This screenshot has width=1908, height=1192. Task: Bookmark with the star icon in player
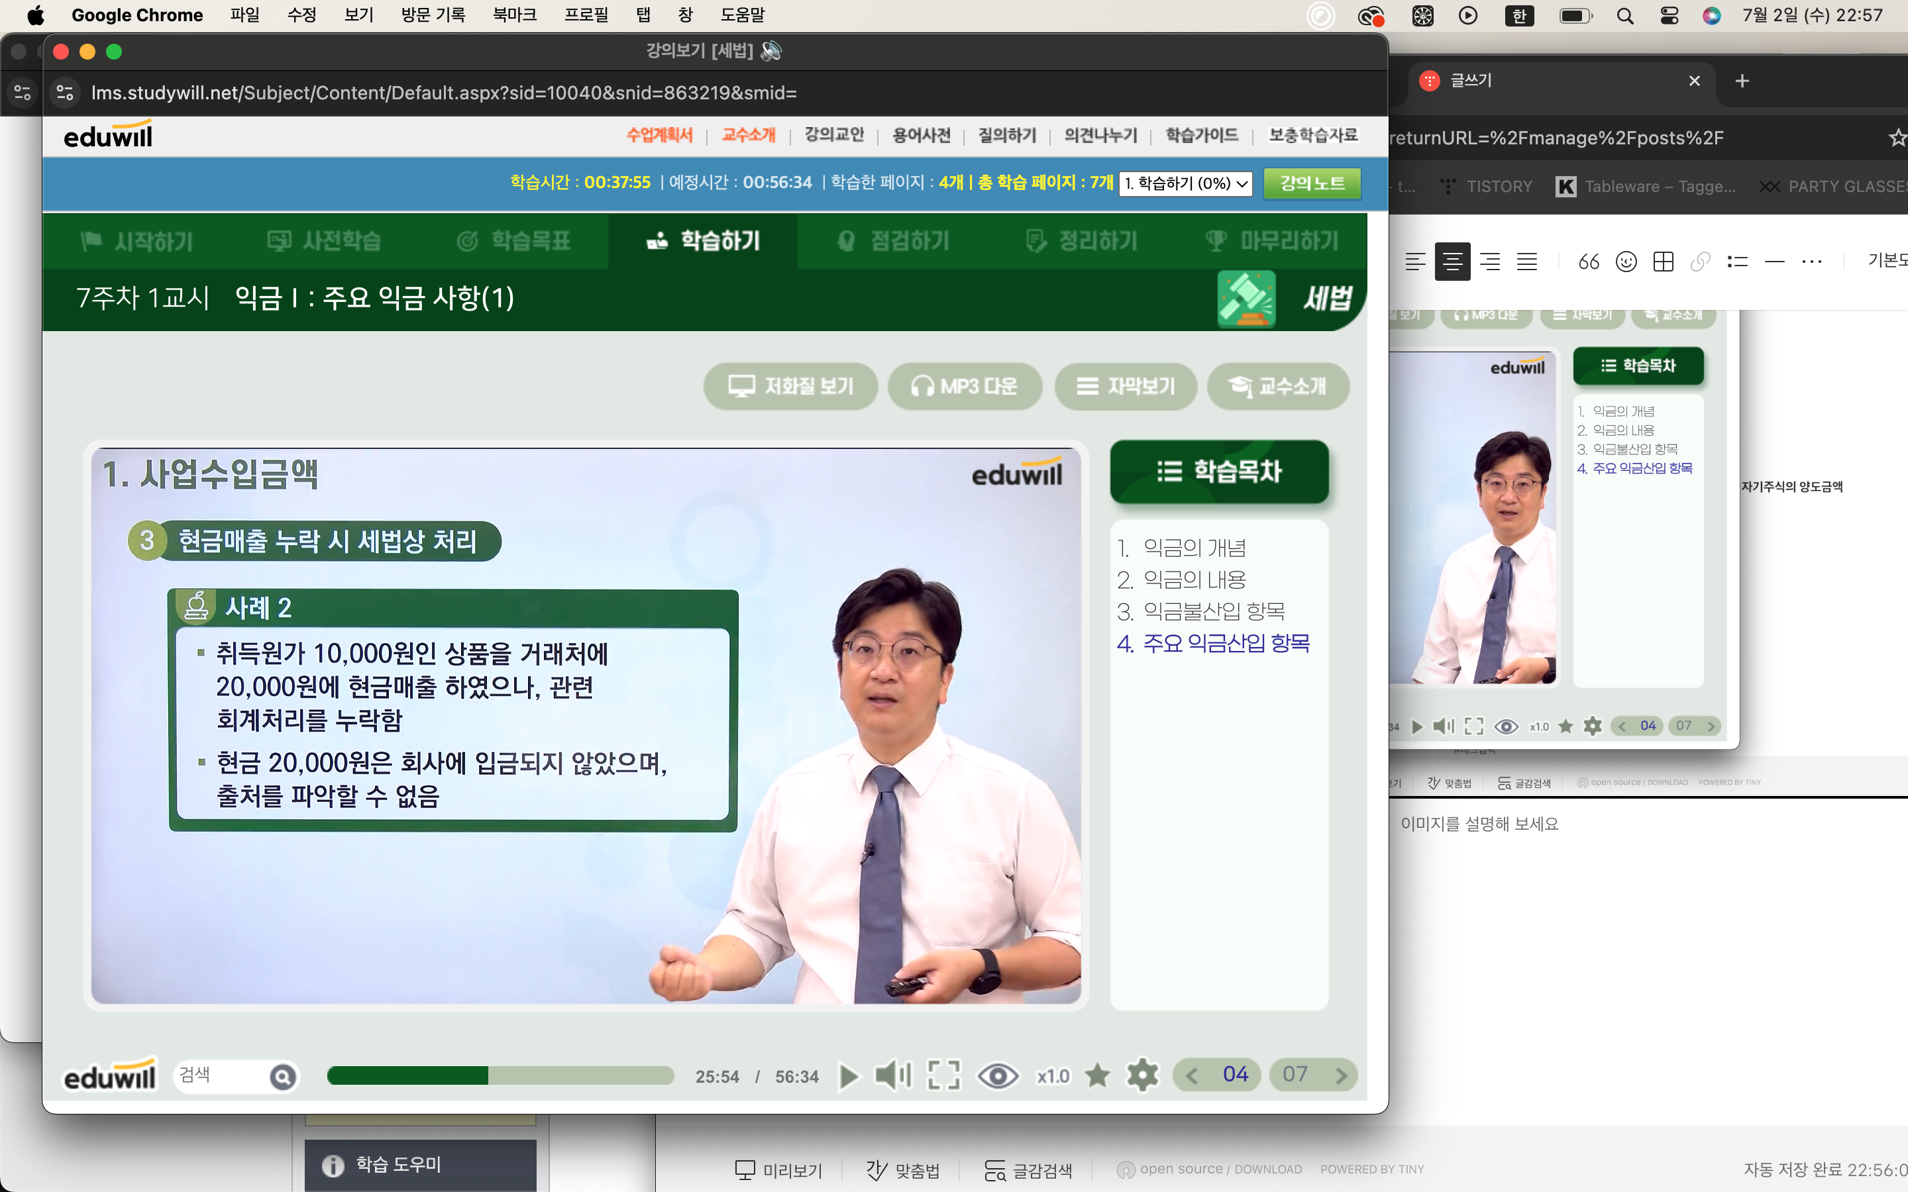(1096, 1075)
